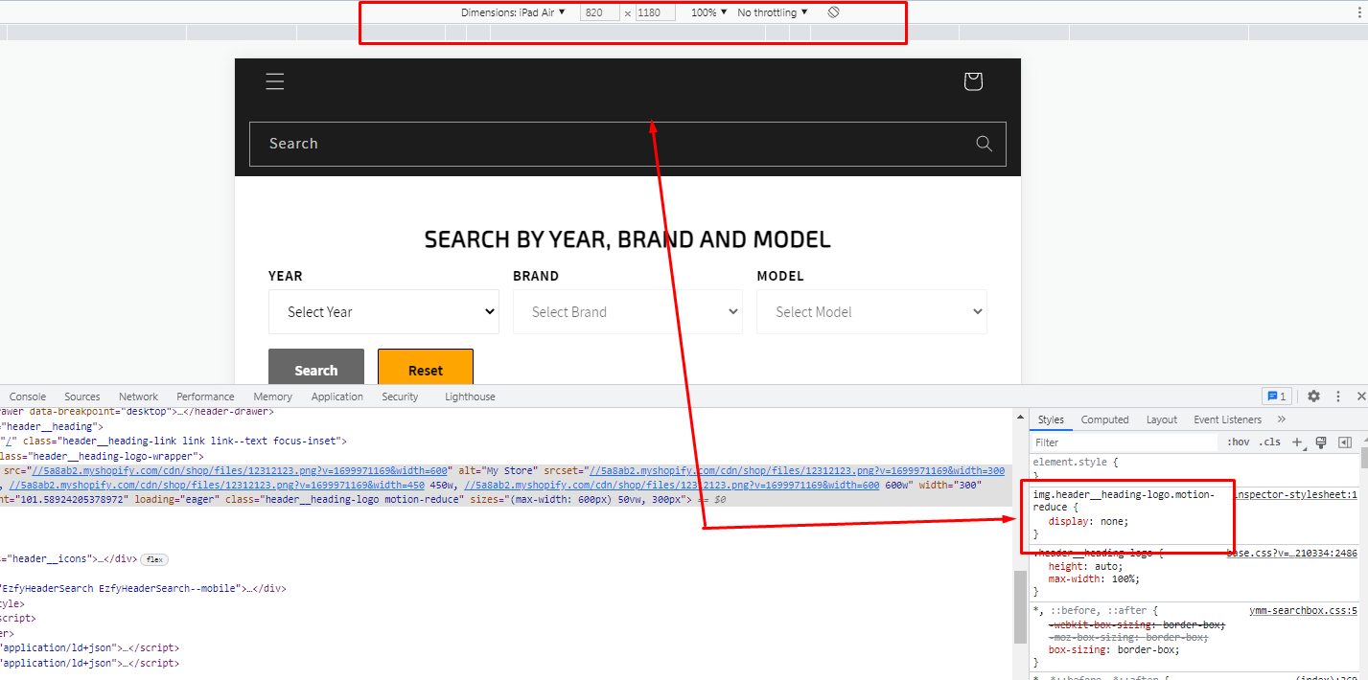Select the header__heading-logo-wrapper element row

pos(102,457)
